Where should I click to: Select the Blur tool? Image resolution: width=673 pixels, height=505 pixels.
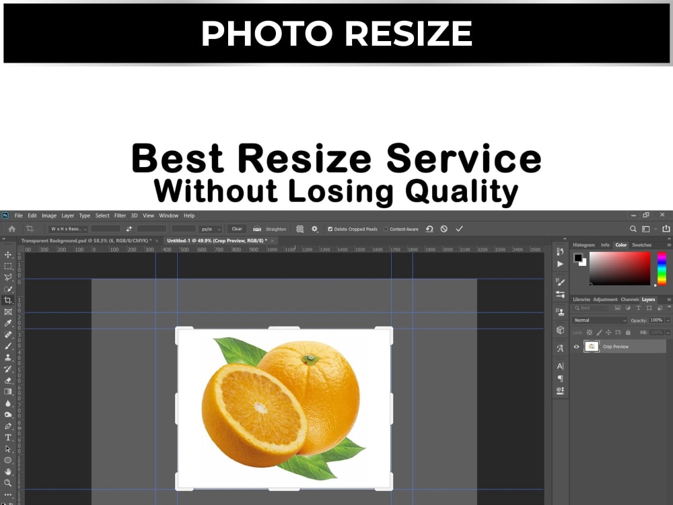coord(7,403)
